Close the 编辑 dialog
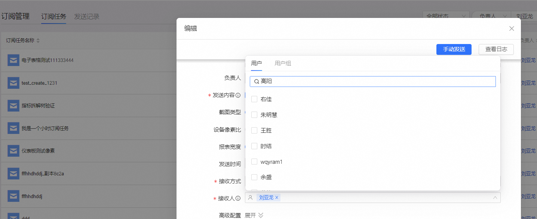This screenshot has width=537, height=219. tap(512, 29)
